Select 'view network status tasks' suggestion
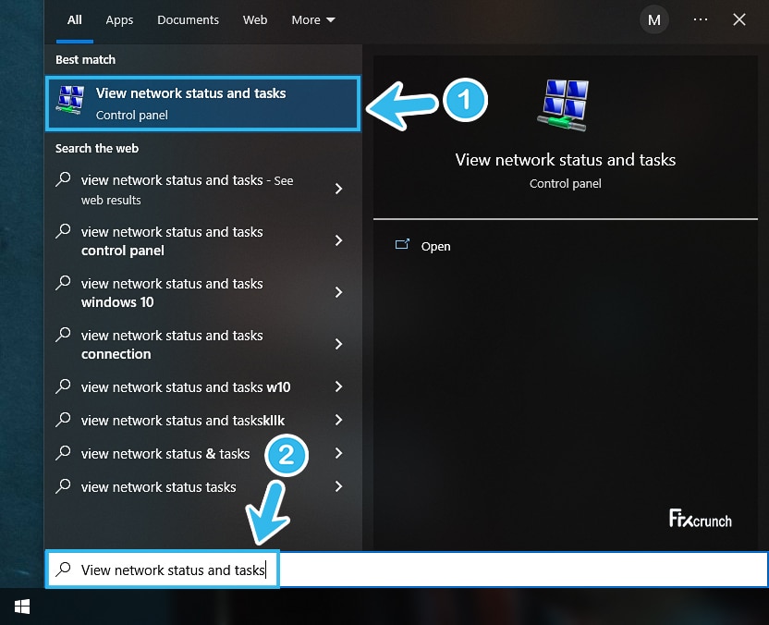This screenshot has height=625, width=769. point(203,487)
